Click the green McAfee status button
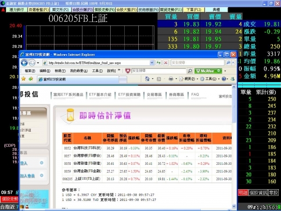 (x=208, y=71)
